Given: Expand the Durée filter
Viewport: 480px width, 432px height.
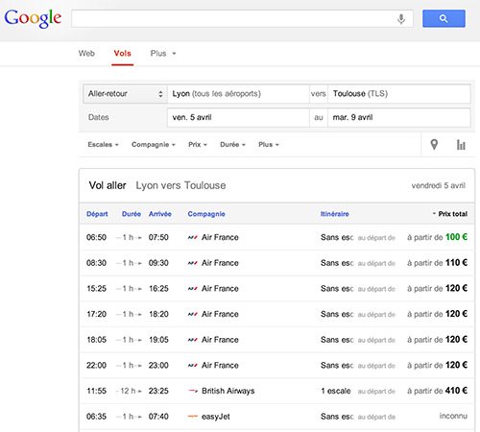Looking at the screenshot, I should [x=232, y=145].
